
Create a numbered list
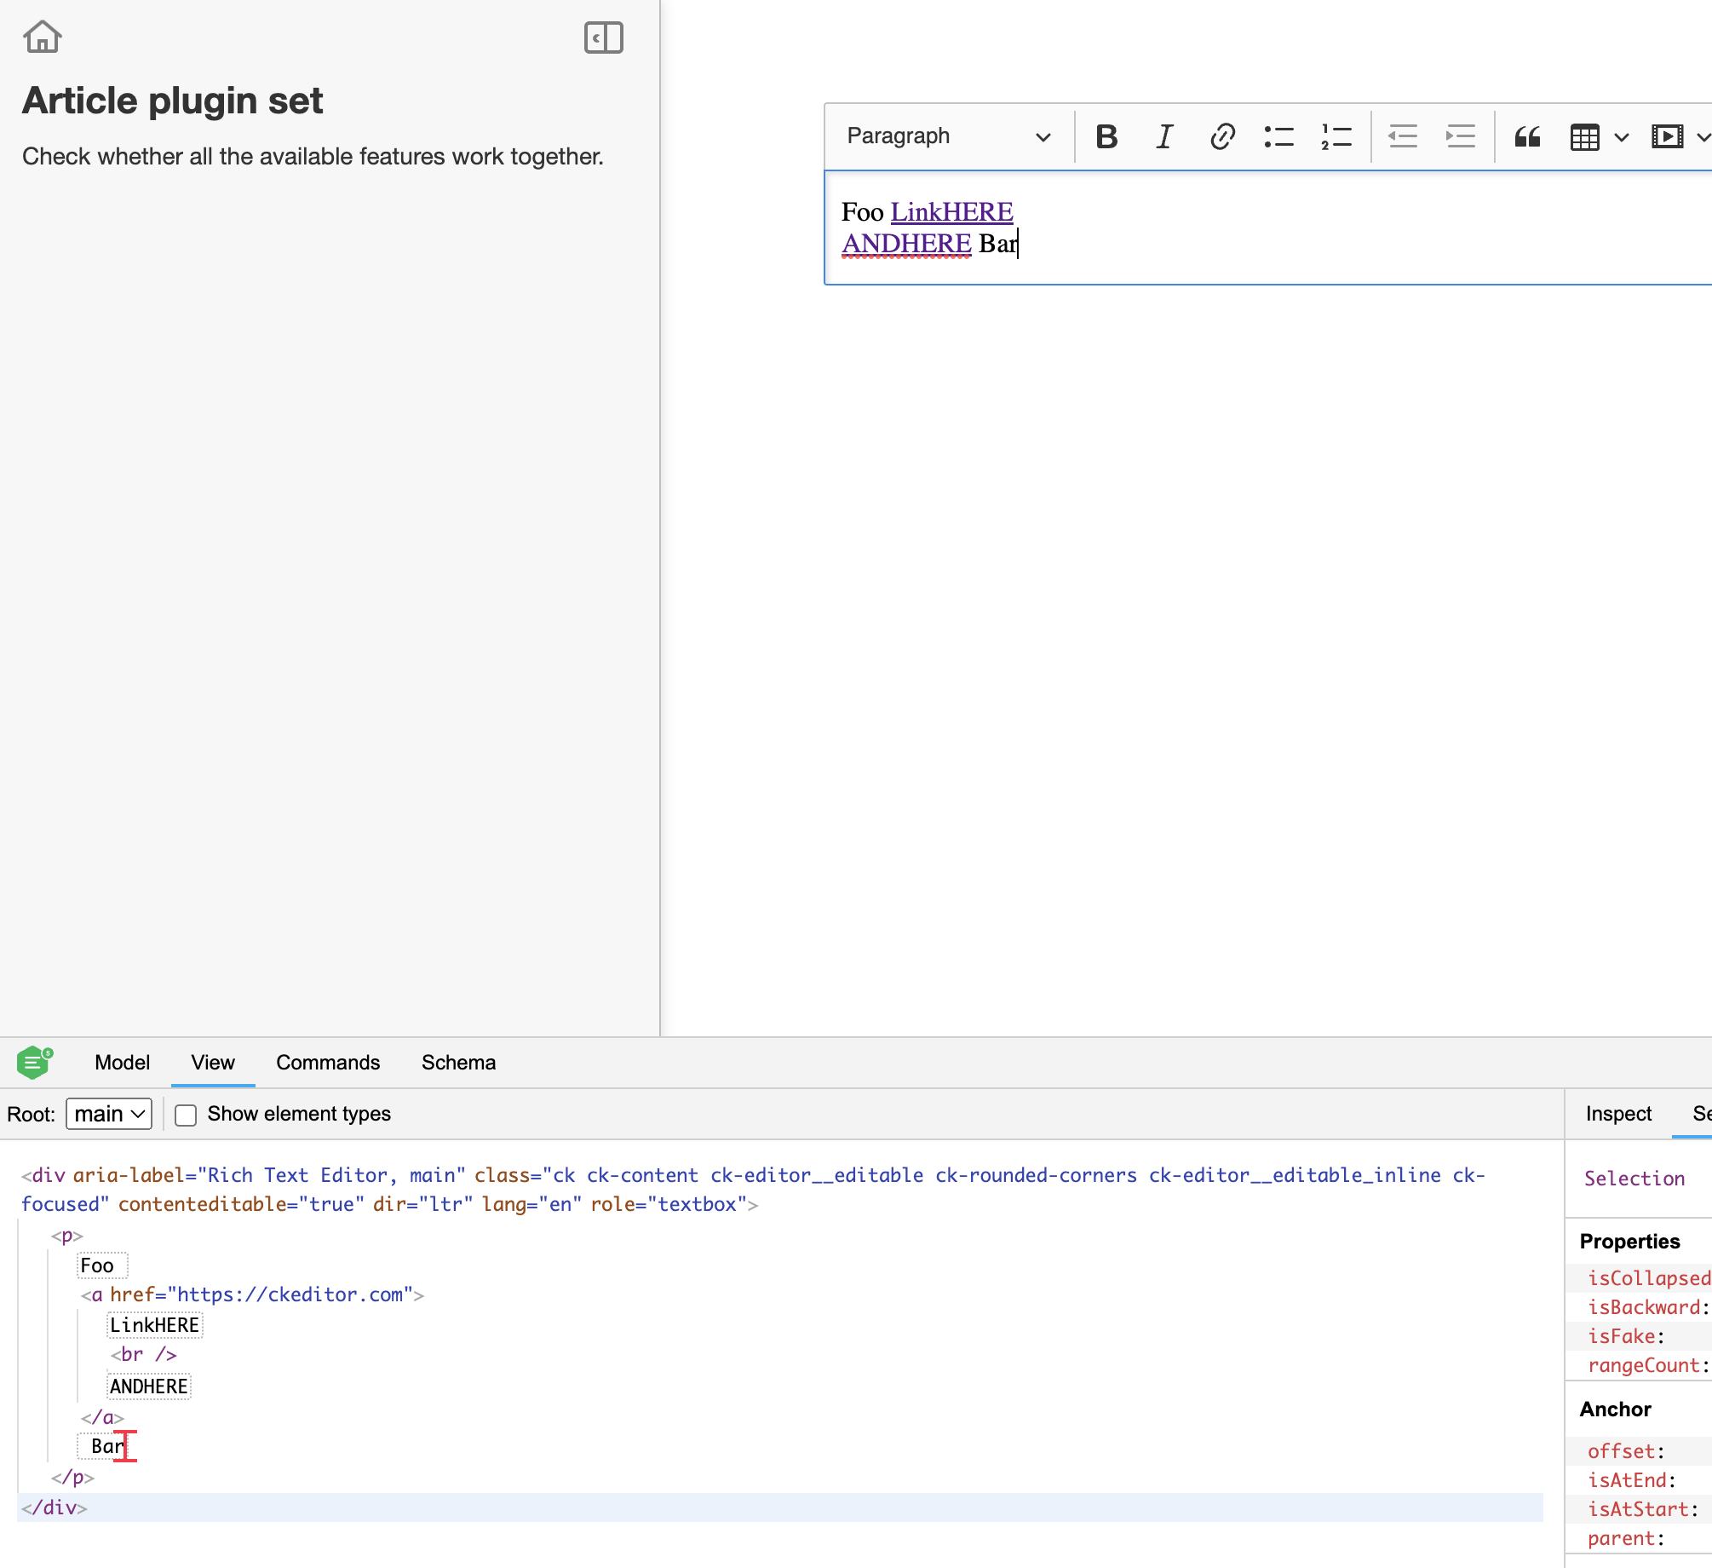pos(1335,136)
